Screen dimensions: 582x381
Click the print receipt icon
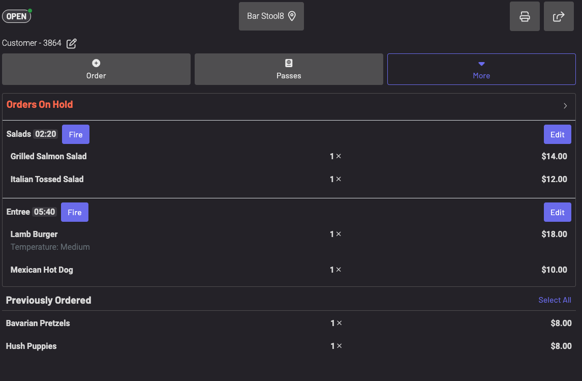[x=525, y=16]
